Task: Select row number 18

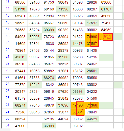Action: click(x=8, y=36)
